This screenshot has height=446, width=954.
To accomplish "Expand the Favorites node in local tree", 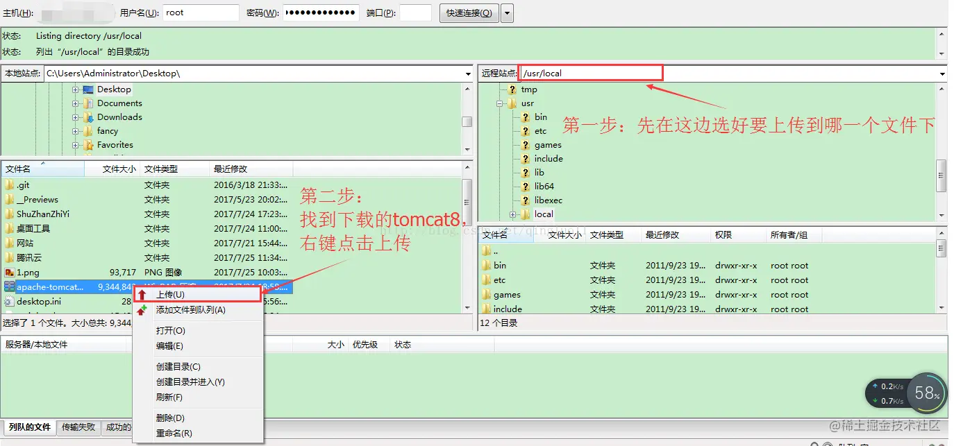I will click(75, 145).
